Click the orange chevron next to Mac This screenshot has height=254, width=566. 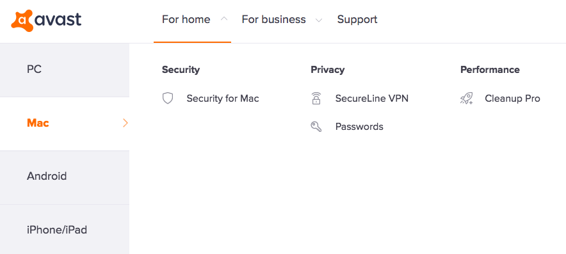click(125, 123)
